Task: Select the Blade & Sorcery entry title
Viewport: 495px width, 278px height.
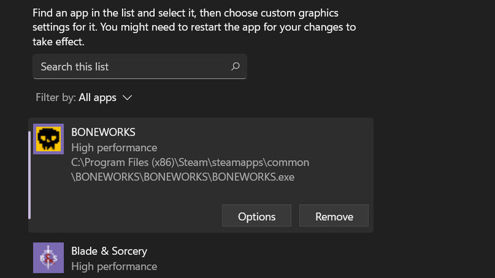Action: click(x=109, y=251)
